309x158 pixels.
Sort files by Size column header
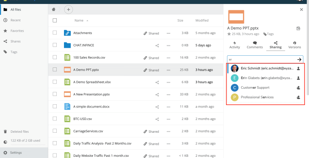pyautogui.click(x=180, y=20)
